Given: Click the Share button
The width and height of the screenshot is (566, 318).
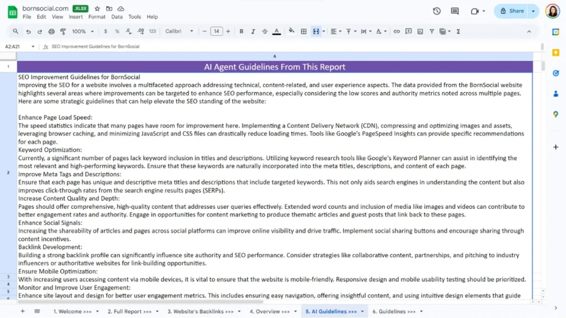Looking at the screenshot, I should pyautogui.click(x=512, y=11).
